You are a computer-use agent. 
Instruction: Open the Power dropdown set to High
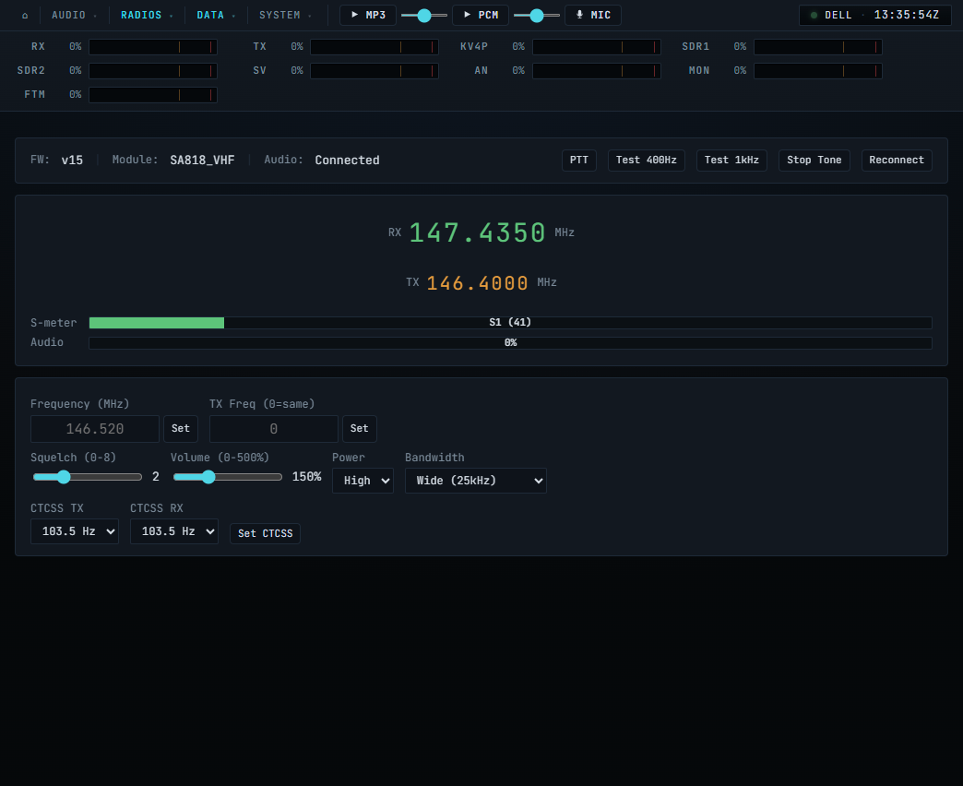point(363,481)
